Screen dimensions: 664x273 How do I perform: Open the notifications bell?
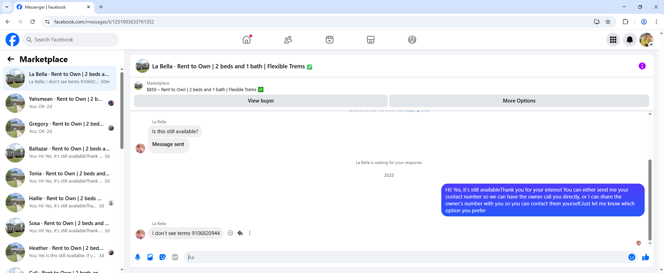pos(630,40)
